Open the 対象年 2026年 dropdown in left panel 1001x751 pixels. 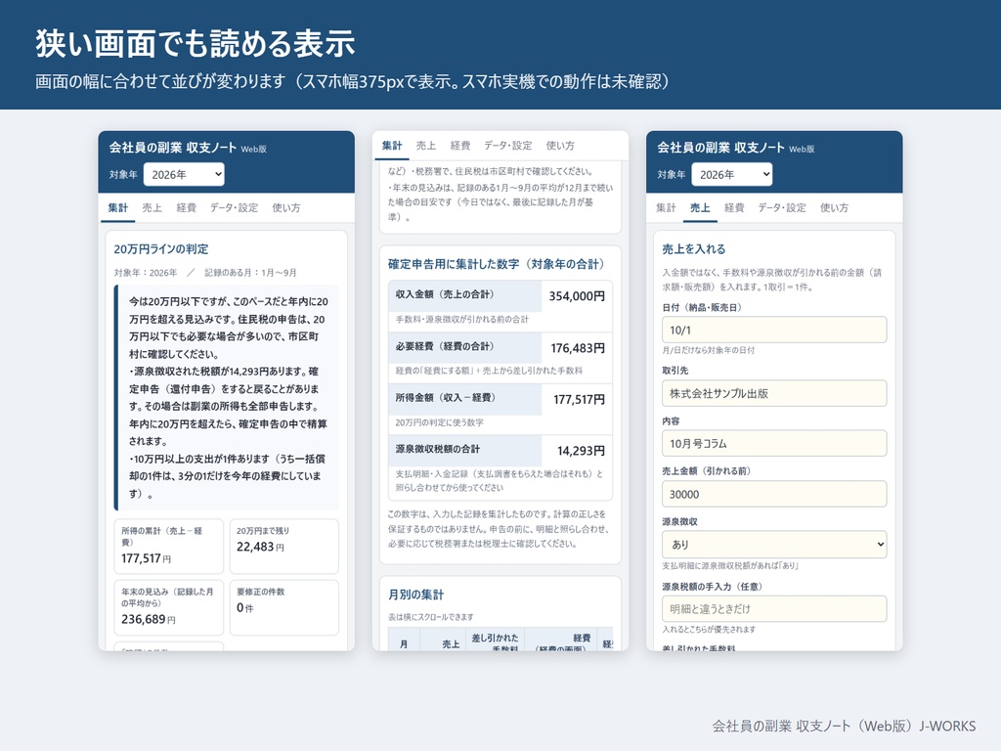tap(184, 174)
